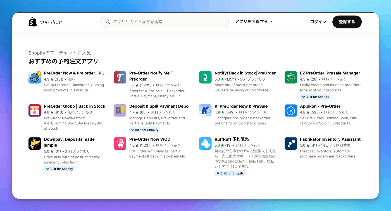
Task: Click the 4.8 (525) rating text
Action: tap(310, 112)
